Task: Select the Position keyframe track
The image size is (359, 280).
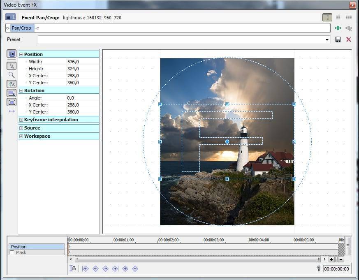Action: point(36,247)
